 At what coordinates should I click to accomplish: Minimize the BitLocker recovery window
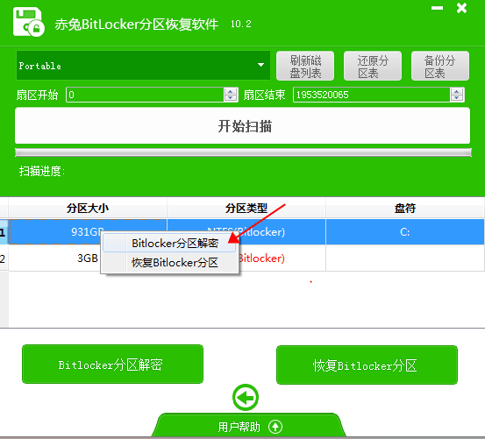tap(437, 9)
